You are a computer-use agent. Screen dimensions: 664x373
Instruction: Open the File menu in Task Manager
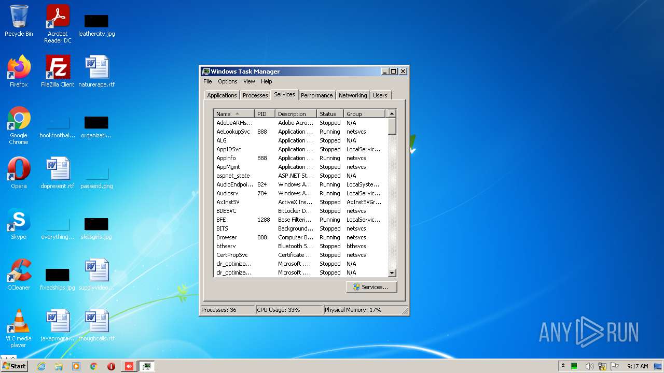208,81
